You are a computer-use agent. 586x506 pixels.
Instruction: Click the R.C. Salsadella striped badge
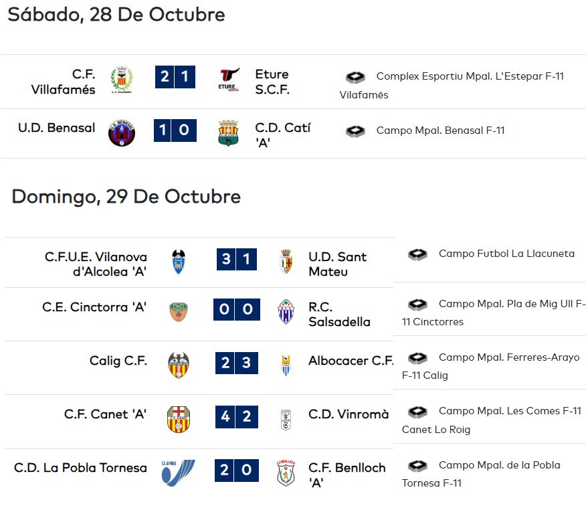[x=286, y=311]
